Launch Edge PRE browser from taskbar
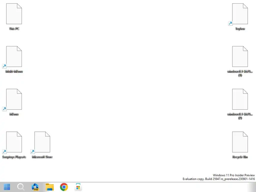256x192 pixels. pyautogui.click(x=35, y=187)
